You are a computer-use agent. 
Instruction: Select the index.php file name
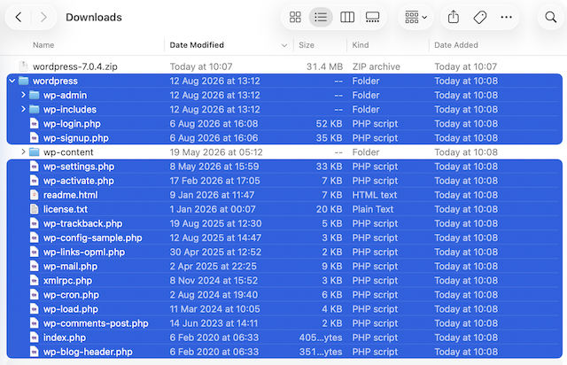tap(65, 338)
